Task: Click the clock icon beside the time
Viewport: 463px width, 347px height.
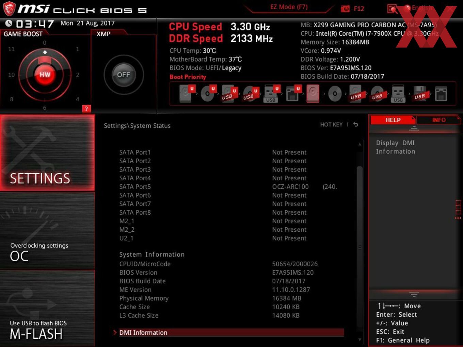Action: click(9, 23)
